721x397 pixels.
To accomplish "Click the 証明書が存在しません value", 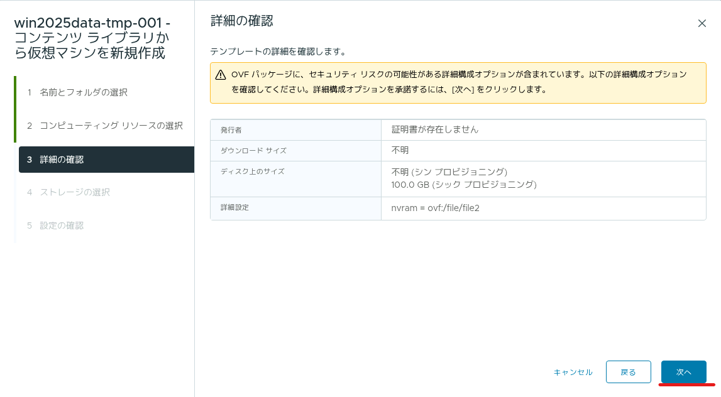I will tap(434, 129).
